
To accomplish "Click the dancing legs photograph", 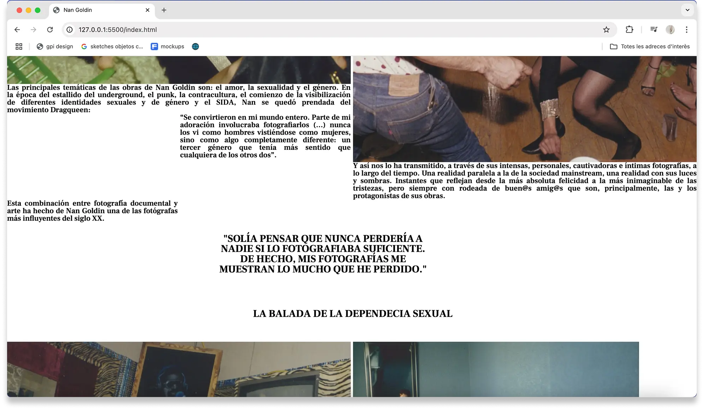I will 525,109.
